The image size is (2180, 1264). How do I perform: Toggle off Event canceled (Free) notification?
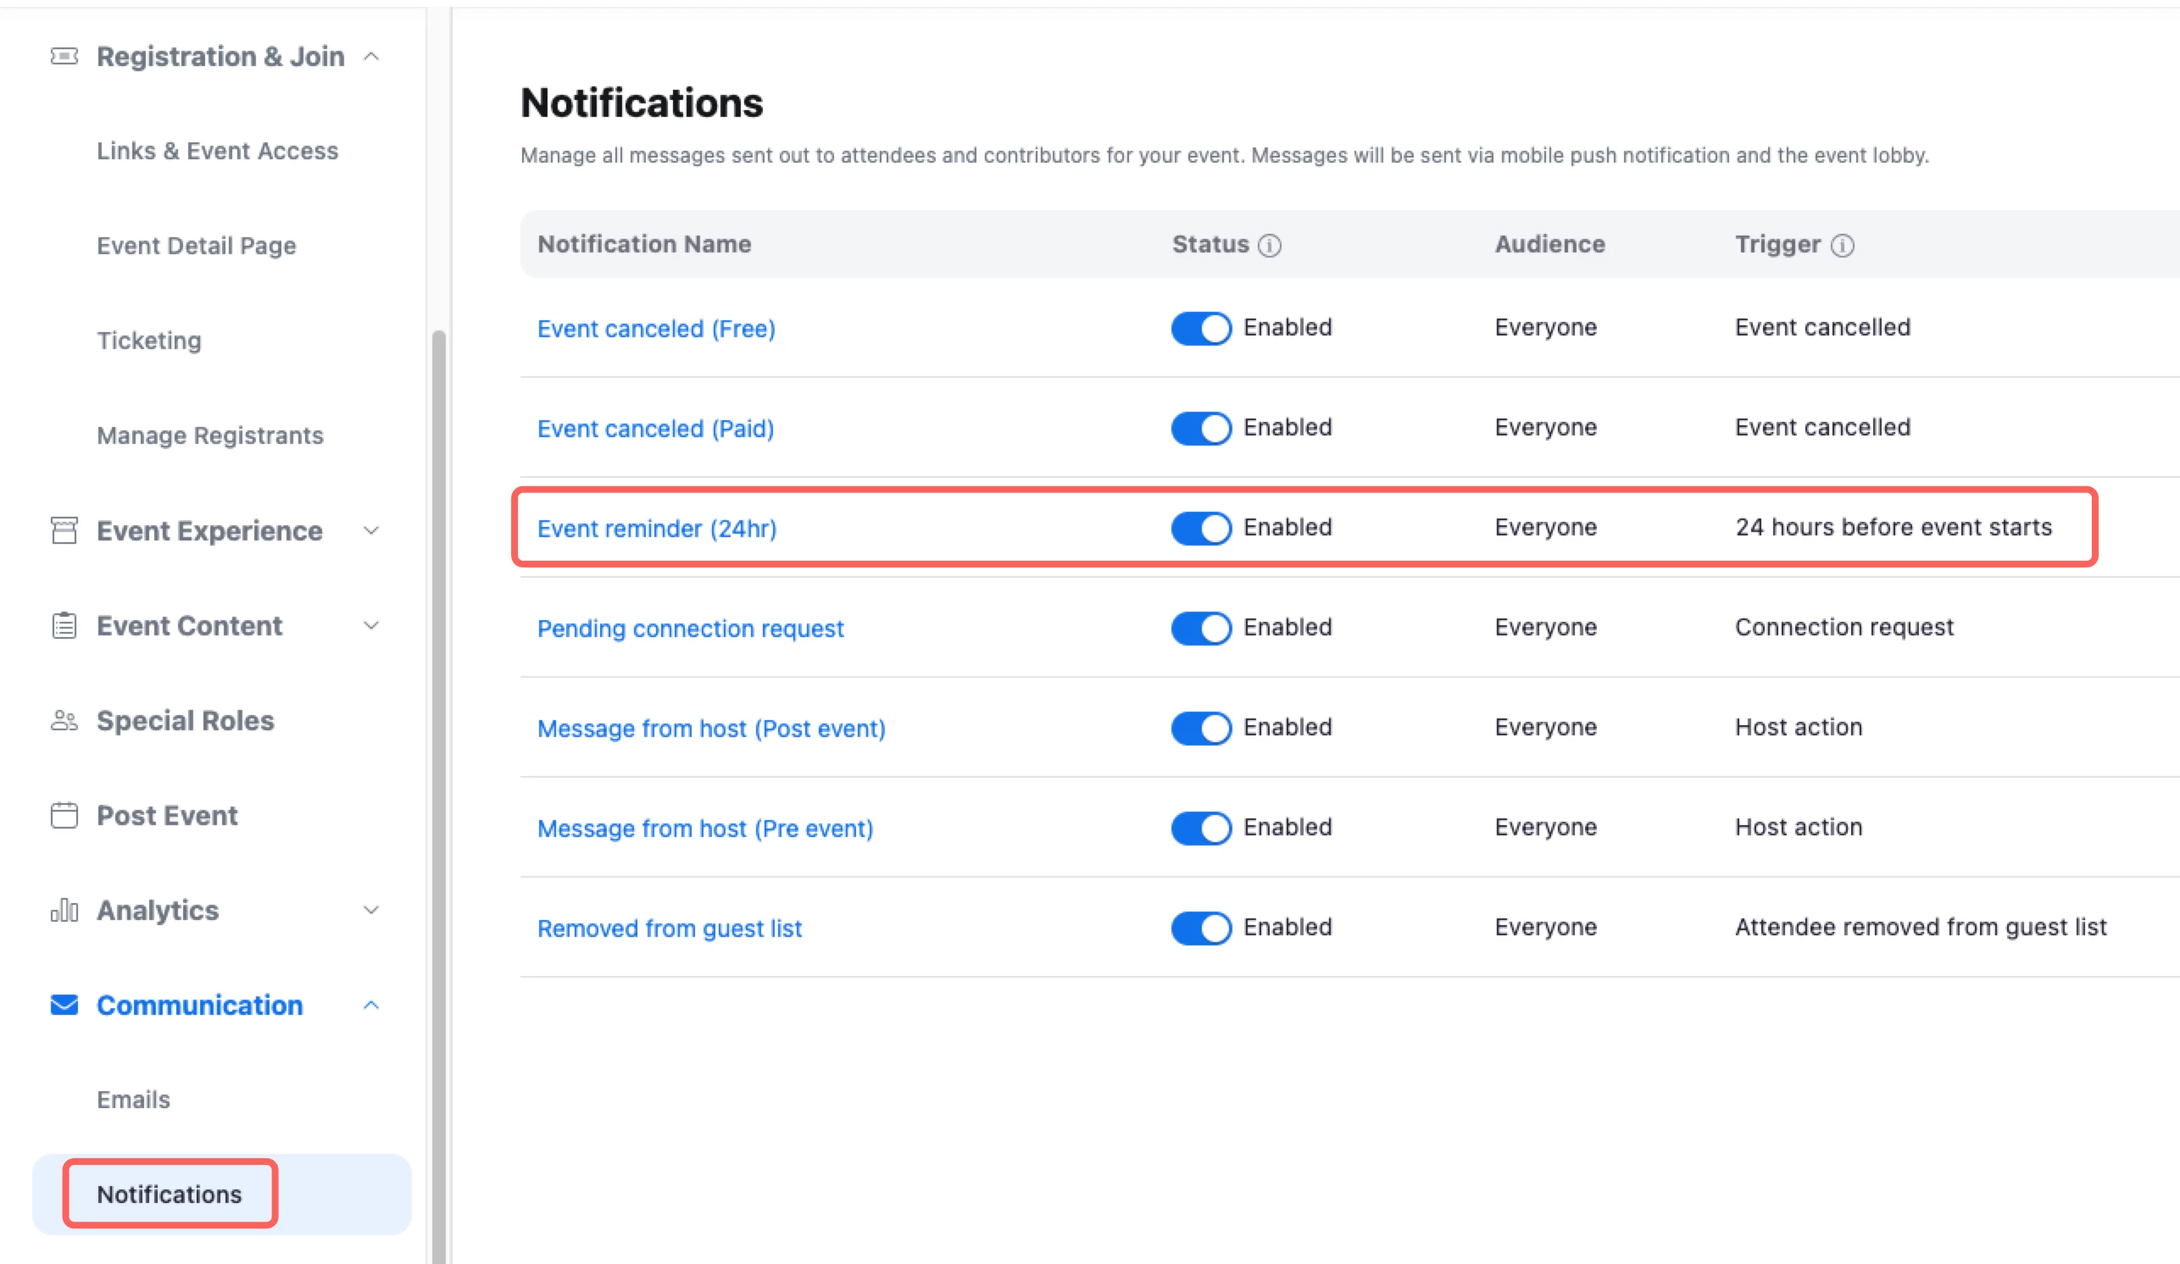coord(1201,329)
